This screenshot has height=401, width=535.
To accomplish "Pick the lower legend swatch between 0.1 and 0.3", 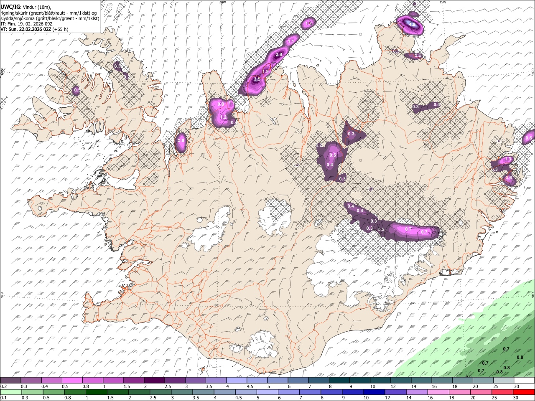I will click(x=11, y=392).
